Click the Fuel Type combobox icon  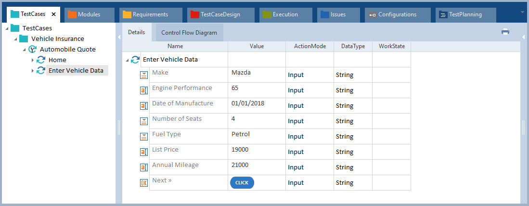(144, 137)
